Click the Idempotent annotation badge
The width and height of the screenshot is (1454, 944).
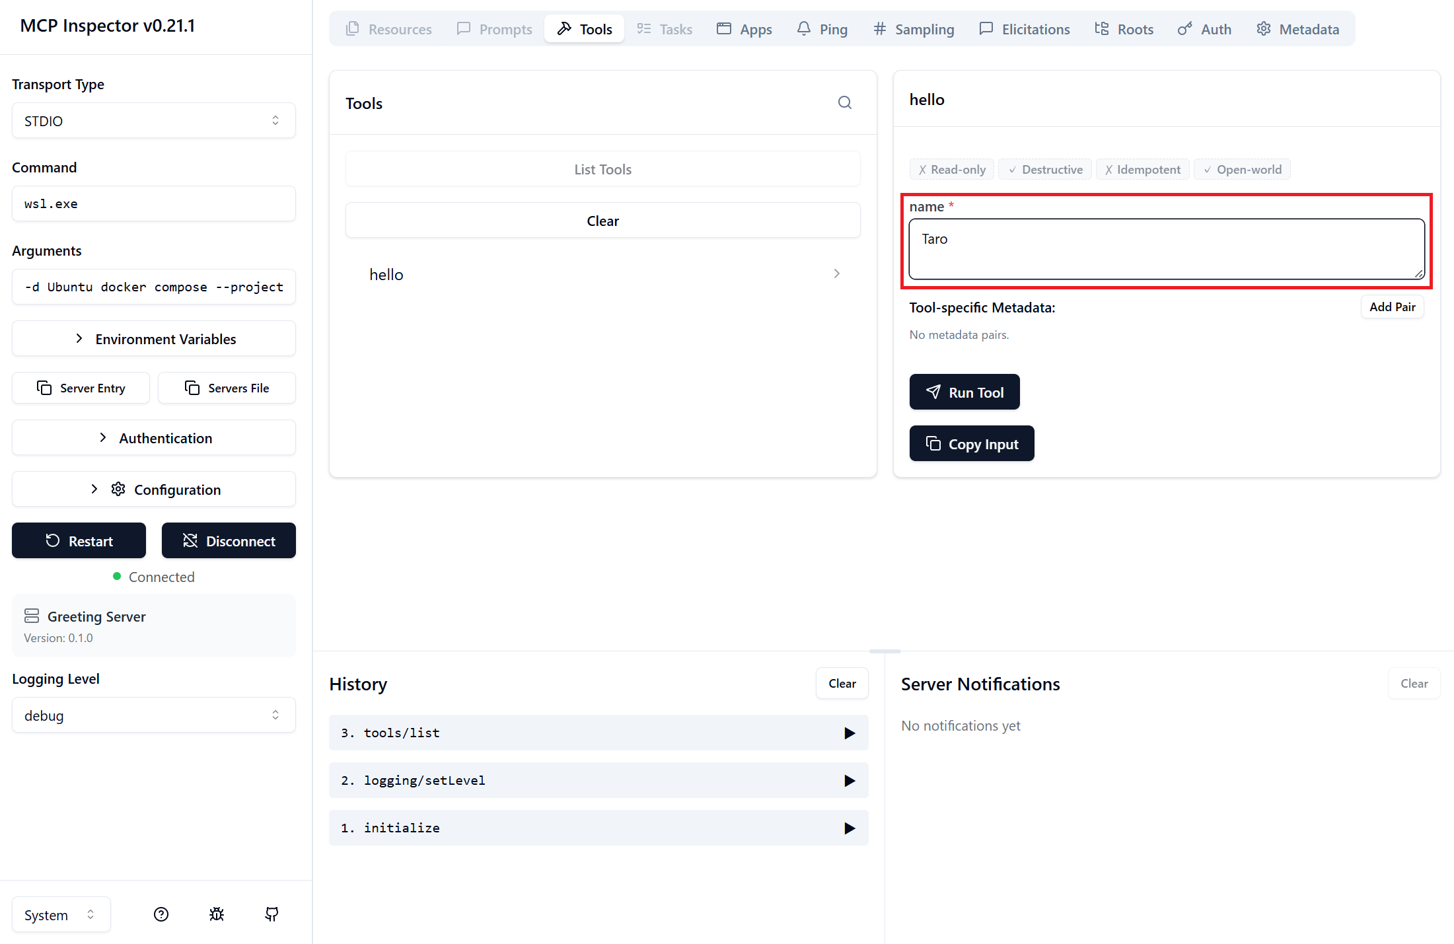[1142, 169]
